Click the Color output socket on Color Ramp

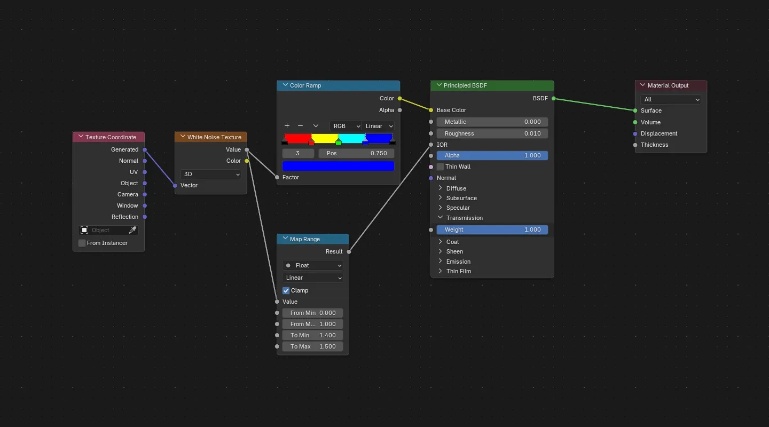point(399,98)
